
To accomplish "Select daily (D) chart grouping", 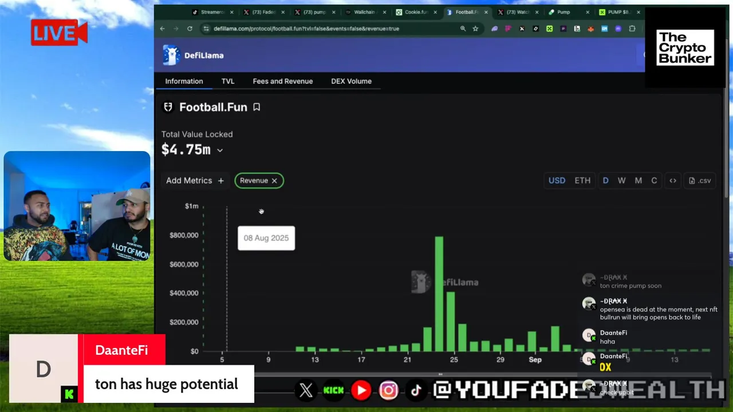I will click(605, 180).
